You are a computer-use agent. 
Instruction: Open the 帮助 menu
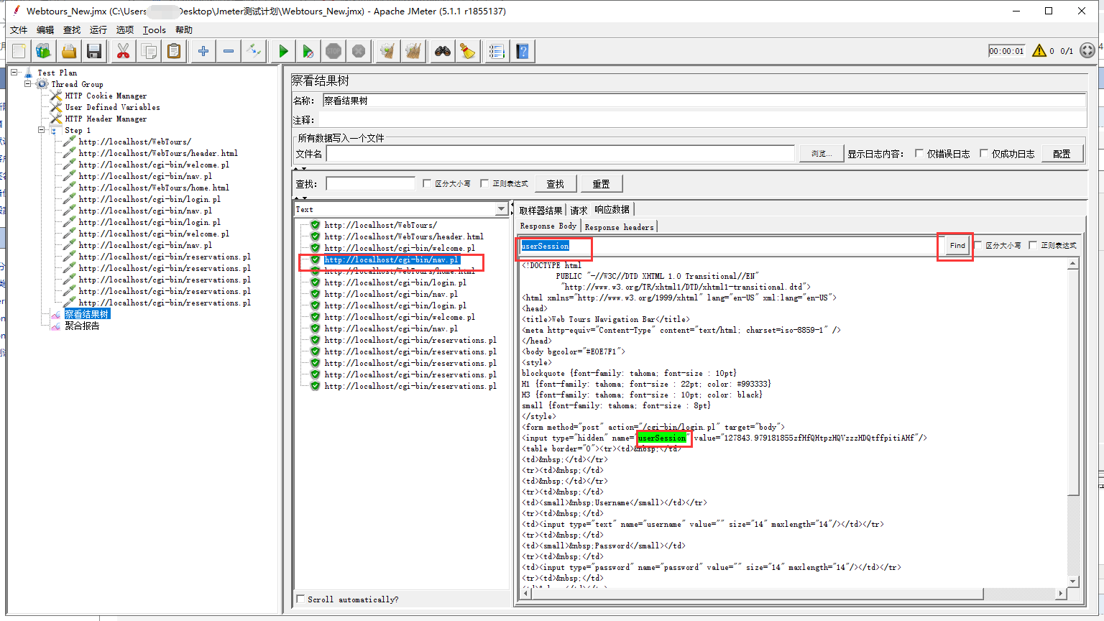pos(184,29)
